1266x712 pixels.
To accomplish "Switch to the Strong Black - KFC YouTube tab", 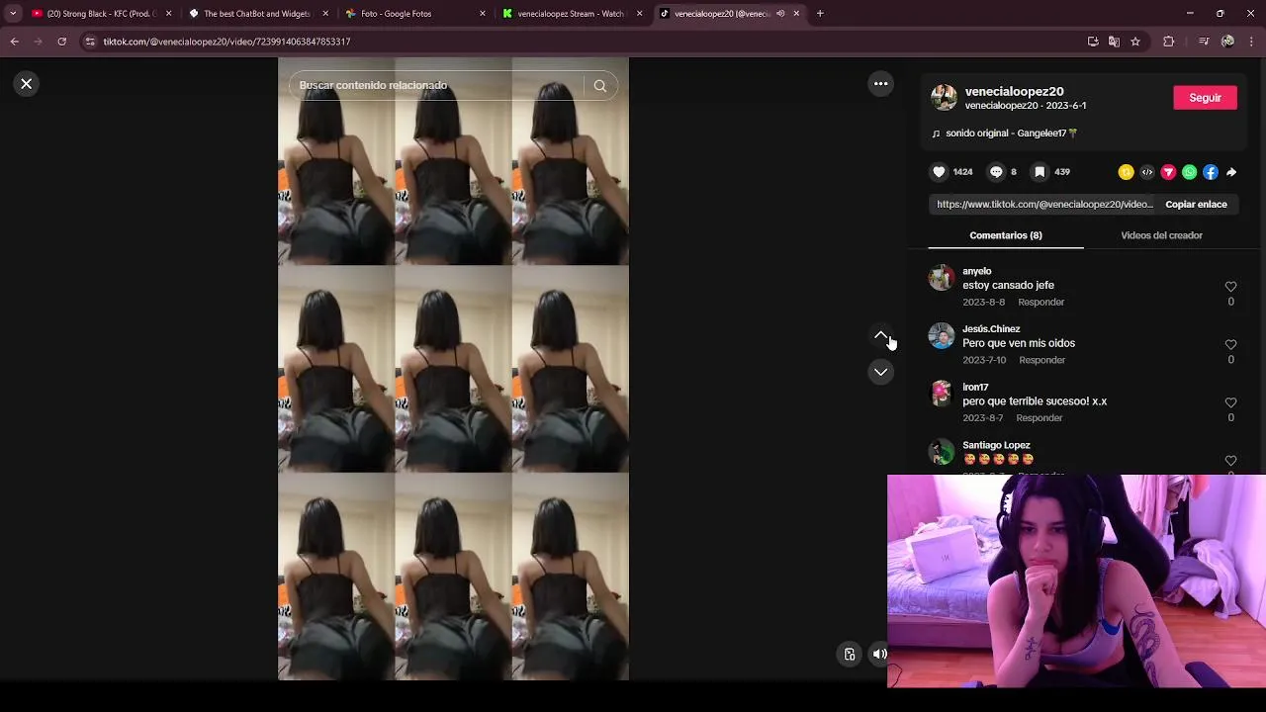I will click(x=99, y=14).
